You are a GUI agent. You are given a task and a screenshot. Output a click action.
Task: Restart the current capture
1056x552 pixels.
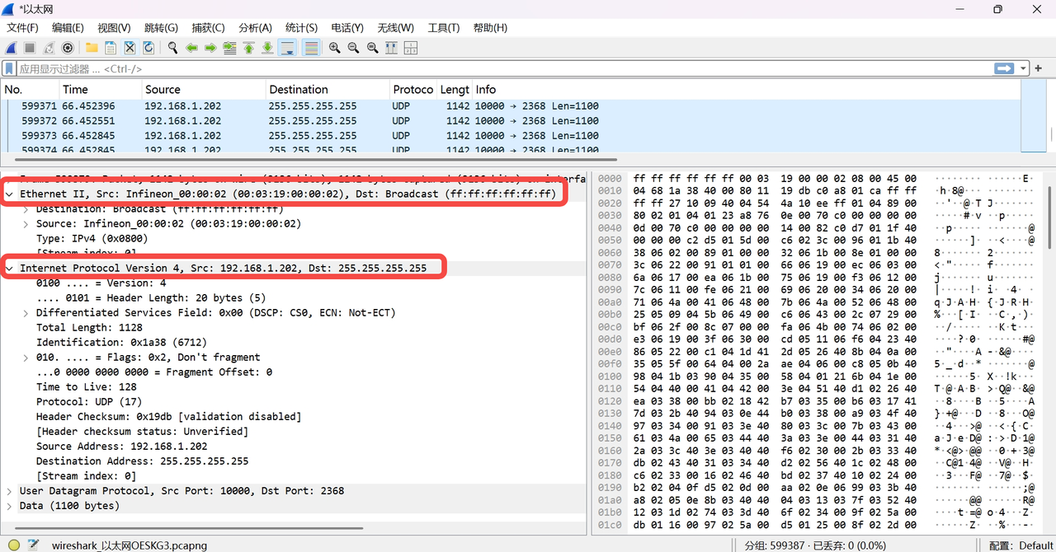[49, 48]
